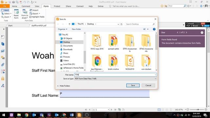Viewport: 210px width, 118px height.
Task: Click Desktop in the address path
Action: point(91,24)
